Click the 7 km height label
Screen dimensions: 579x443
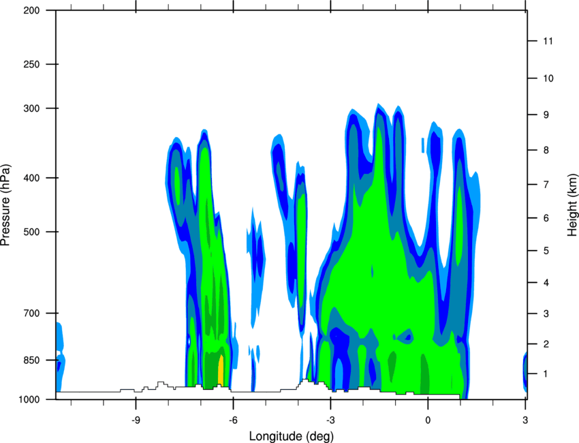pos(546,185)
